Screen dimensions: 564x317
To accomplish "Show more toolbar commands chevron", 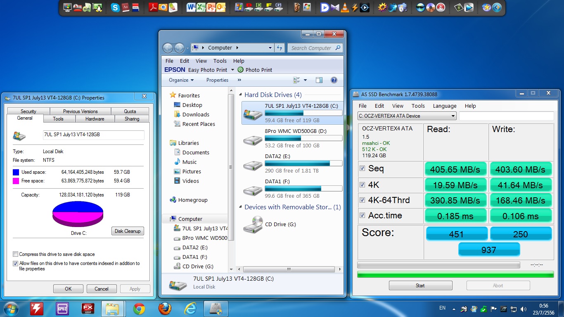I will pyautogui.click(x=239, y=80).
